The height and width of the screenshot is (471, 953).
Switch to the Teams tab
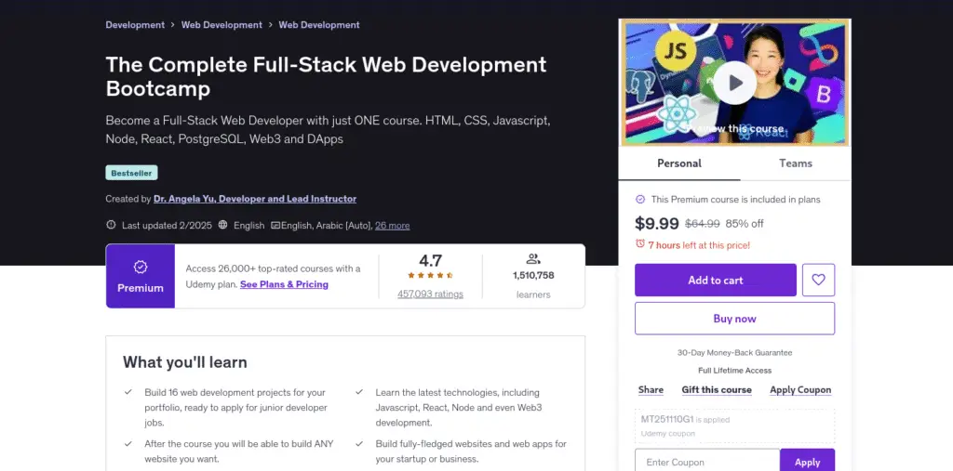796,164
